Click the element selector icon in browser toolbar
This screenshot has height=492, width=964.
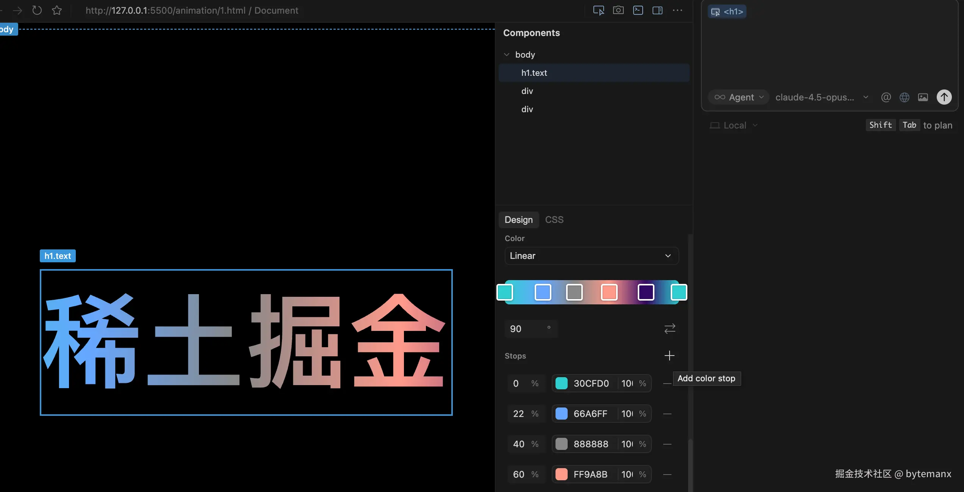click(598, 10)
